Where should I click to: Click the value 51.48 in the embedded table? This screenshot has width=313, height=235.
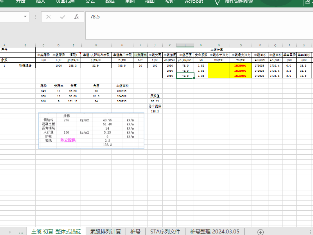point(107,124)
